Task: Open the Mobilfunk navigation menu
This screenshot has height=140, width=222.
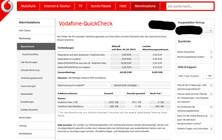Action: (x=28, y=6)
